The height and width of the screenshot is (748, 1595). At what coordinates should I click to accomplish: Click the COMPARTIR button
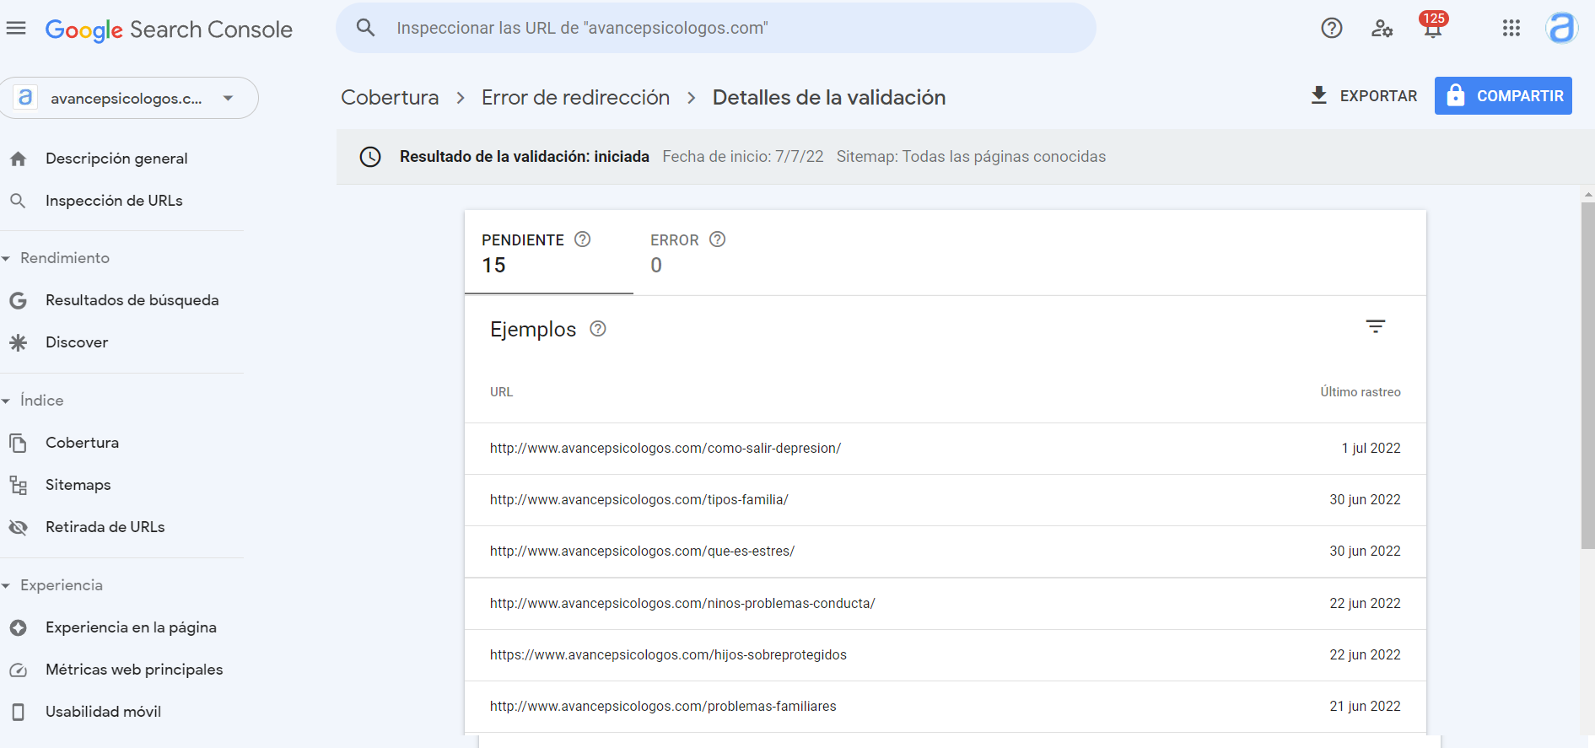pyautogui.click(x=1503, y=96)
